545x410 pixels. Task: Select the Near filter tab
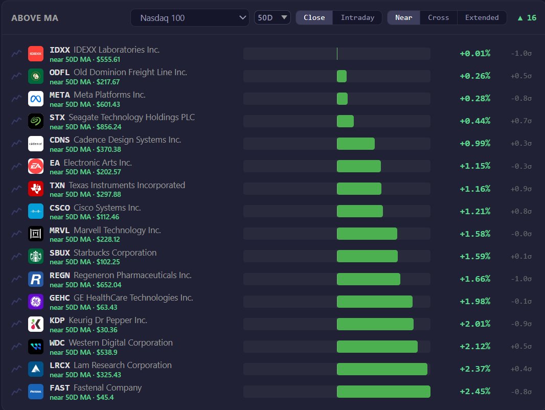(403, 18)
